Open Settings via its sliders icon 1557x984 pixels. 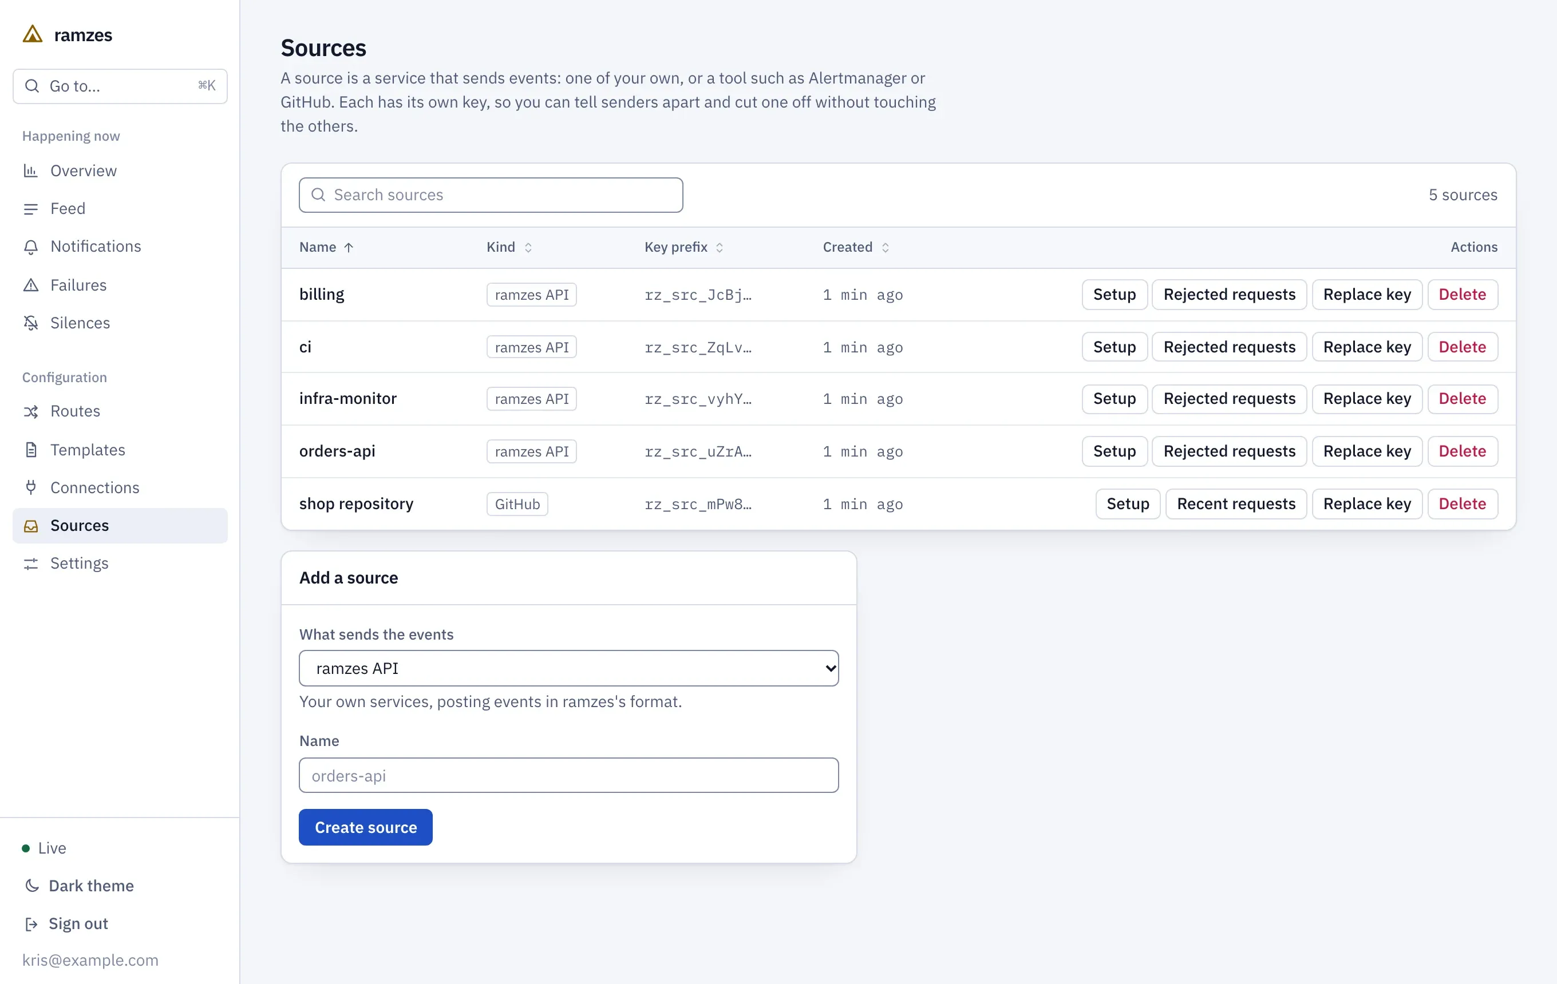click(30, 564)
